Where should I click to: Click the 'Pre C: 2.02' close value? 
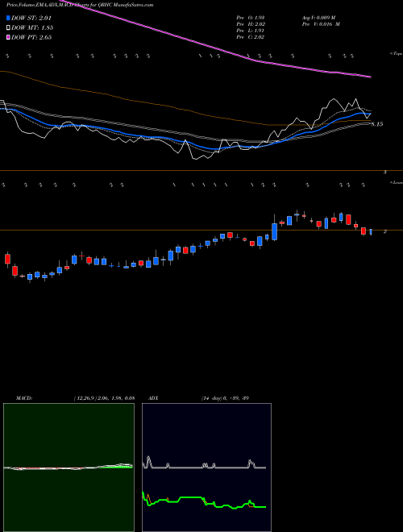tap(251, 37)
